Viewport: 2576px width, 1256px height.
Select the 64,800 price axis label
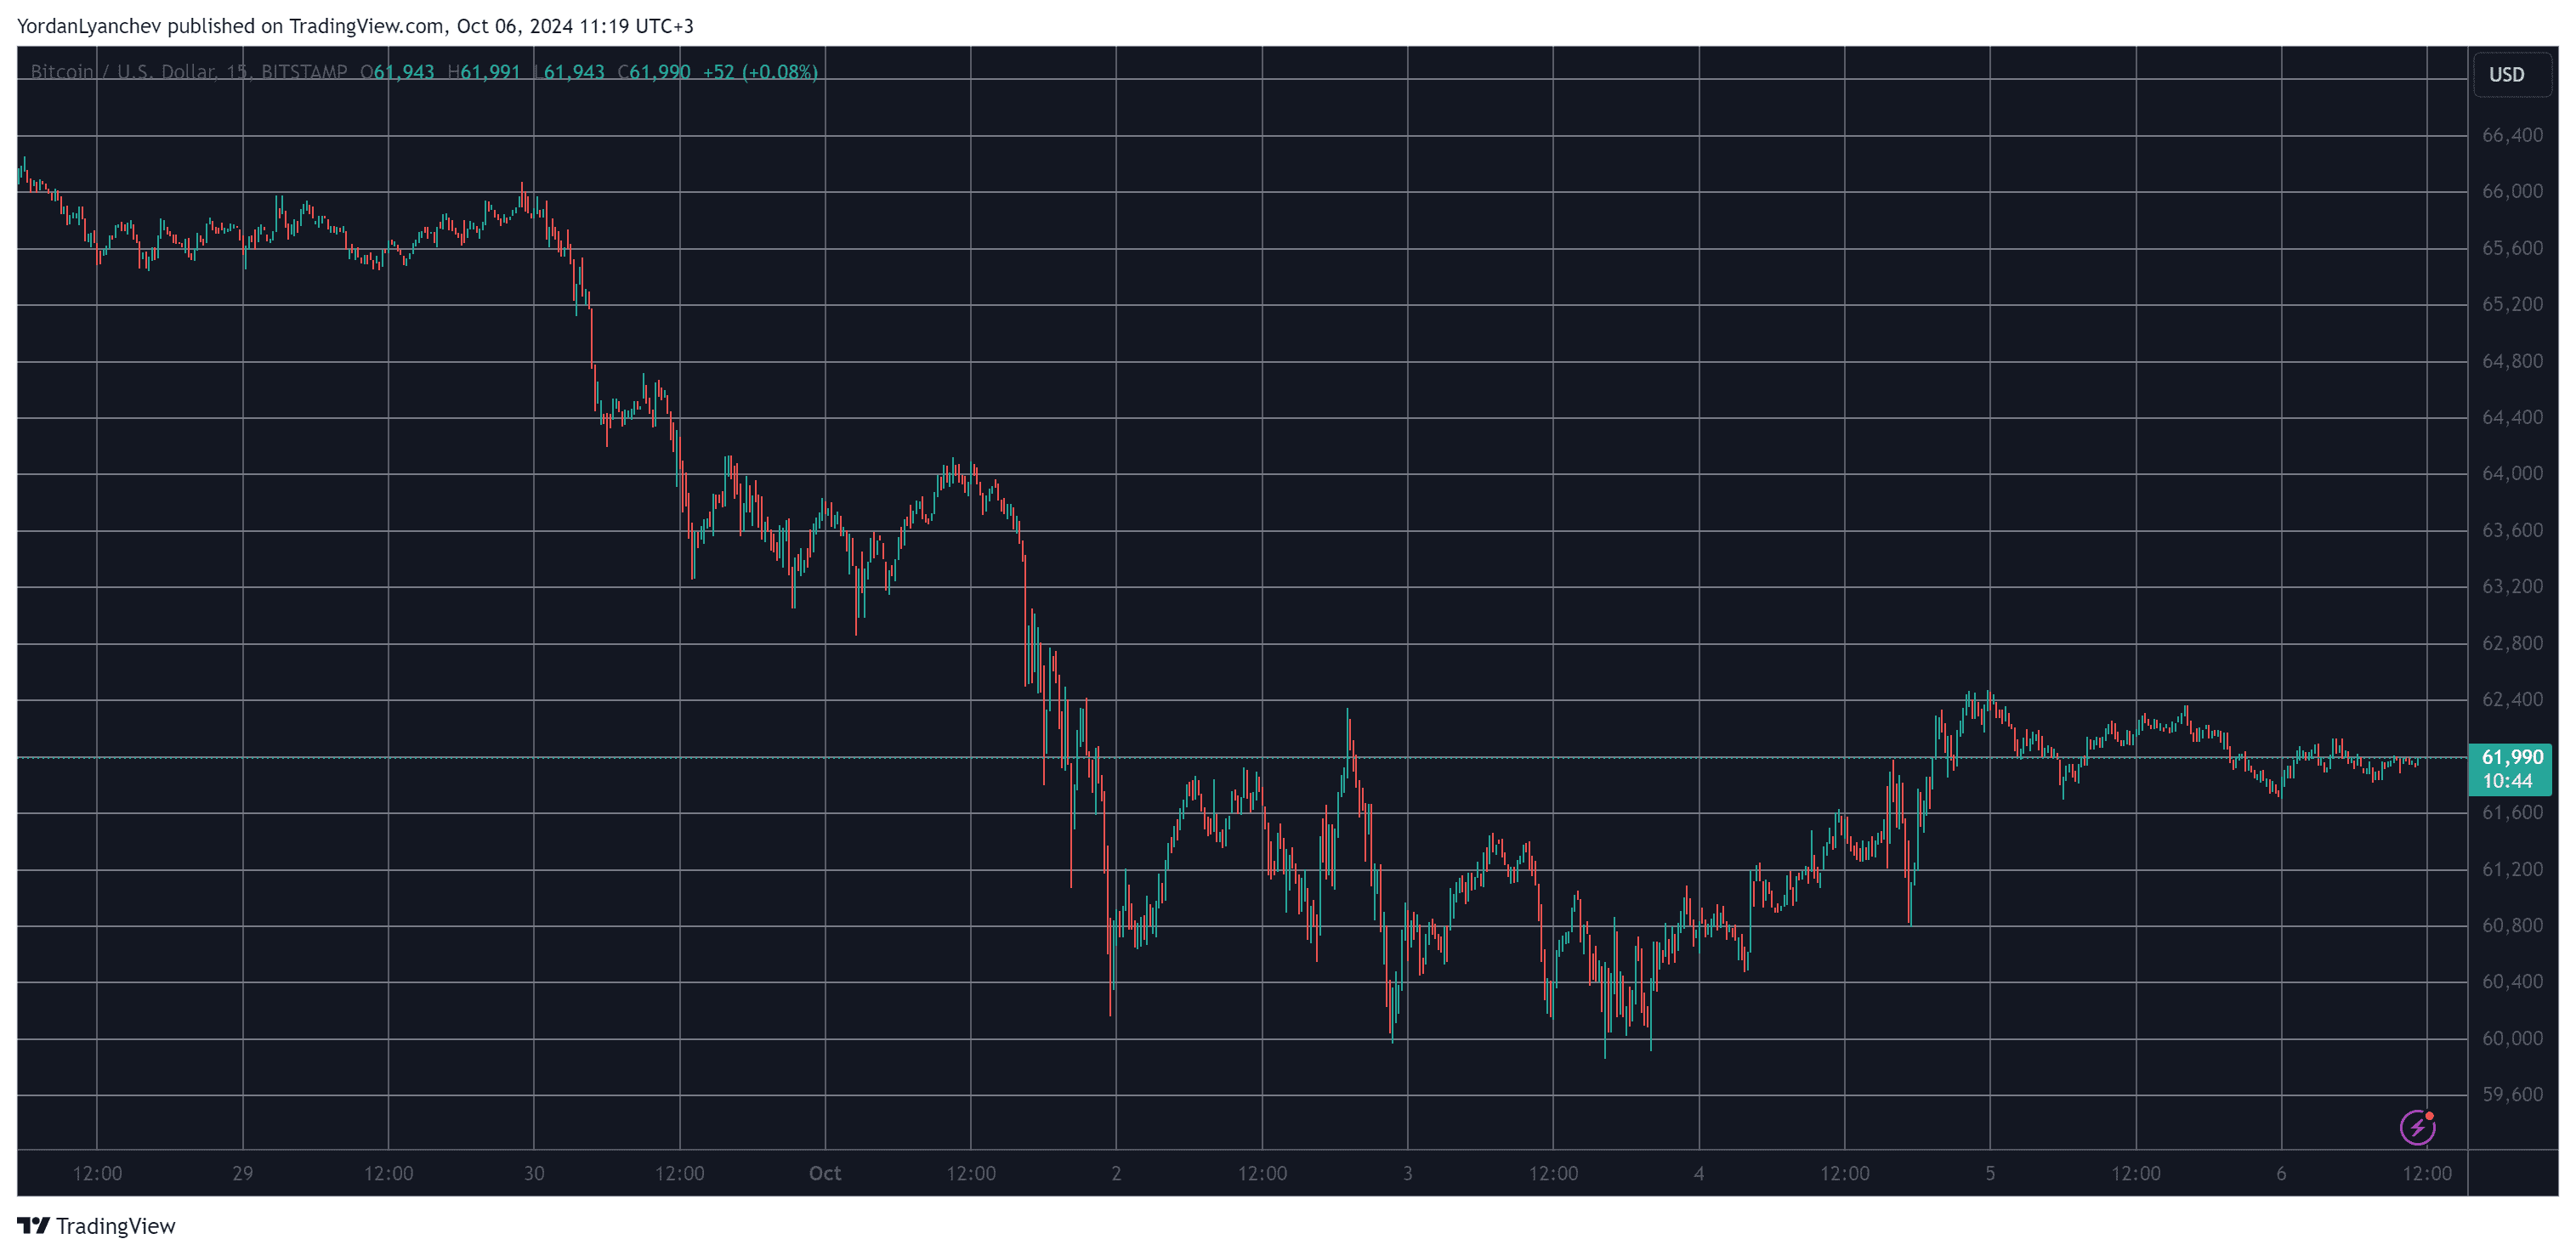2512,360
